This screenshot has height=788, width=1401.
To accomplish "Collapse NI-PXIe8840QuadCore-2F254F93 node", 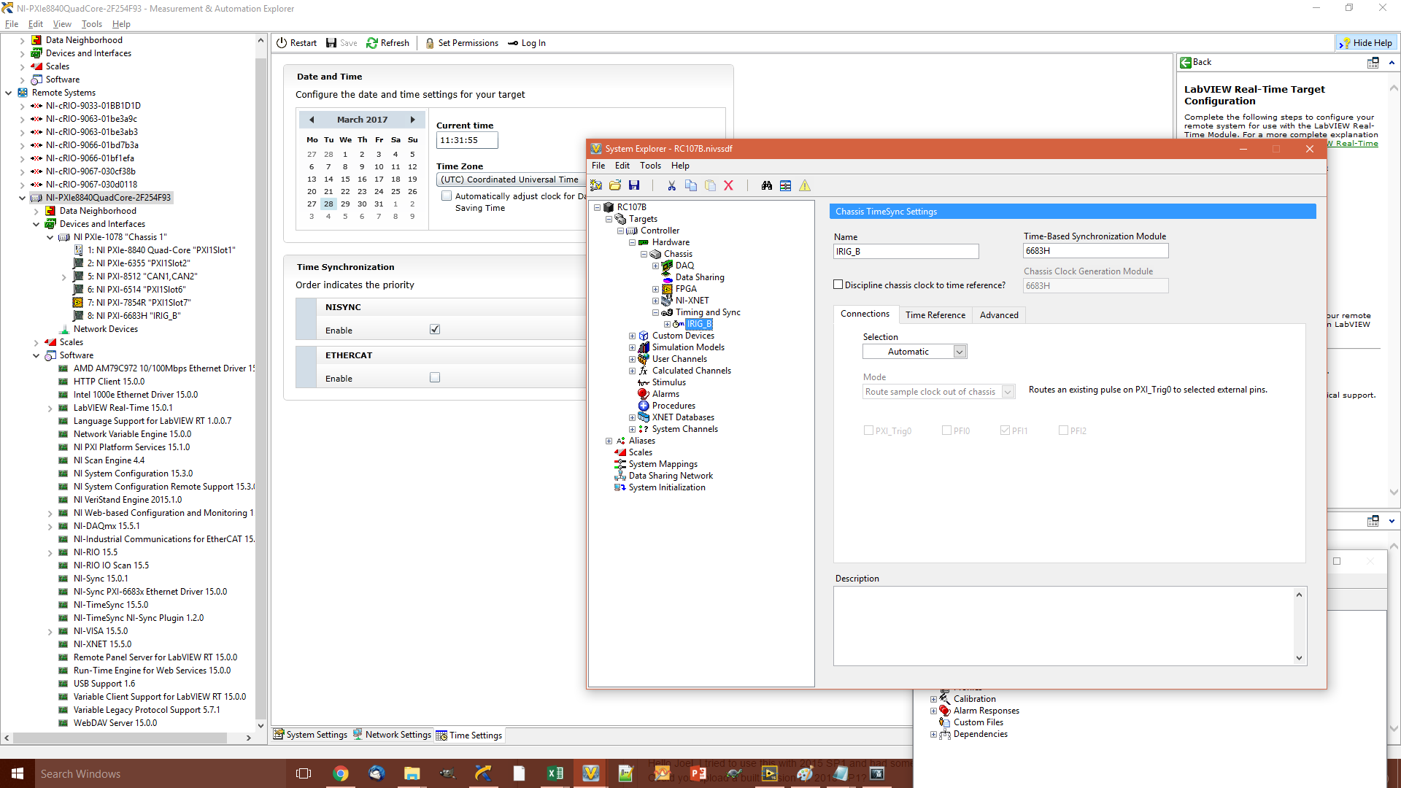I will click(23, 198).
